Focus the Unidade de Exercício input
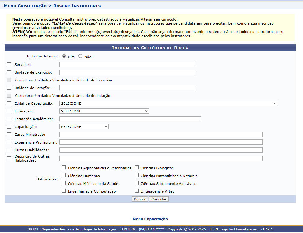303x233 pixels. tap(127, 72)
